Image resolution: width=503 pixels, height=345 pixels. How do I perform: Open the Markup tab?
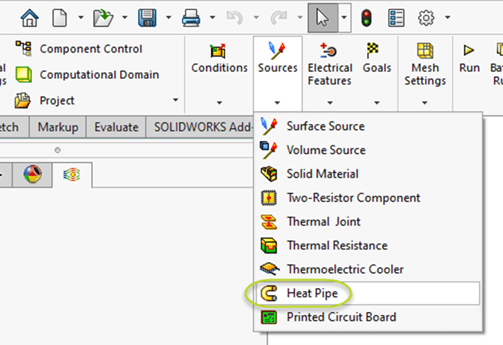pyautogui.click(x=58, y=127)
